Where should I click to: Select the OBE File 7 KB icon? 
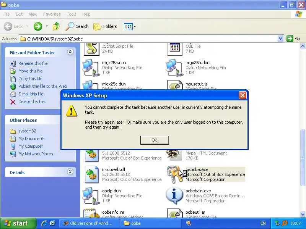(x=175, y=49)
